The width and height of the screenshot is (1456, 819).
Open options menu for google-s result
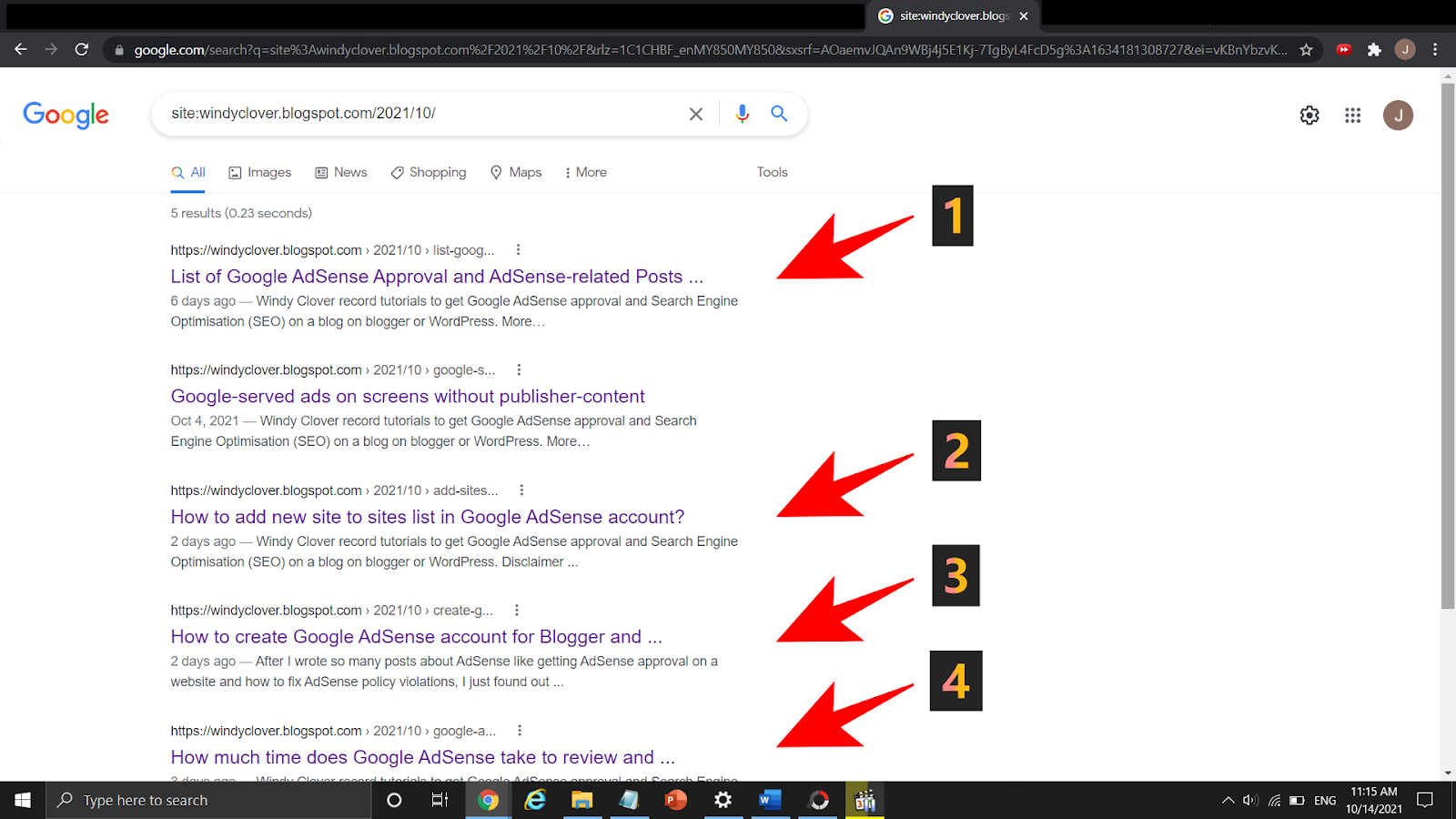[x=519, y=369]
